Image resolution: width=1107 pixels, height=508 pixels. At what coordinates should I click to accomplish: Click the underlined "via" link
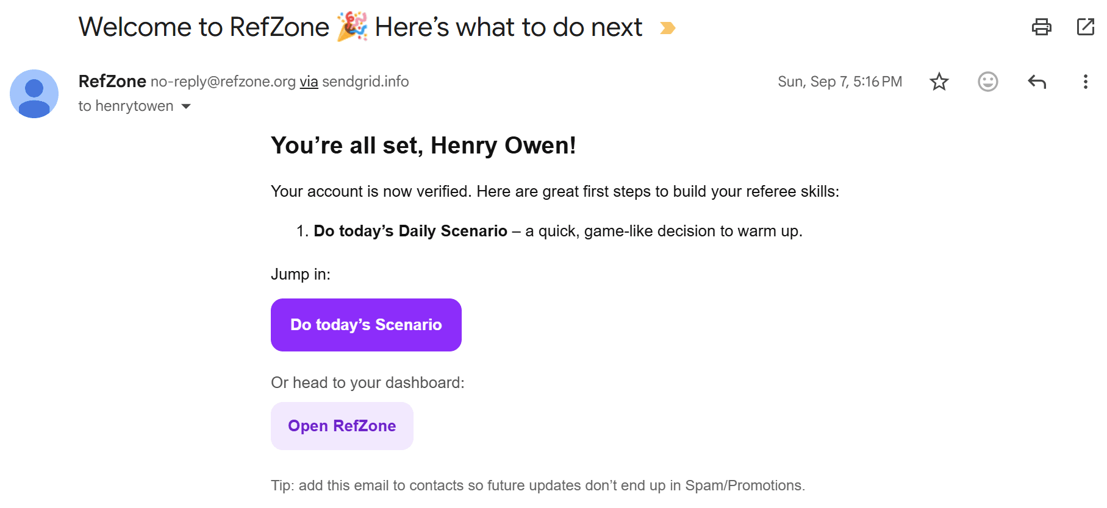(x=309, y=82)
